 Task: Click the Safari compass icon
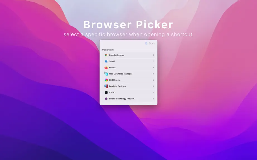[106, 61]
